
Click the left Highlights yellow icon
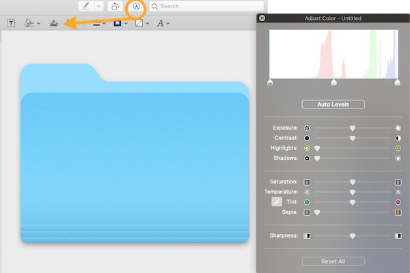coord(307,148)
